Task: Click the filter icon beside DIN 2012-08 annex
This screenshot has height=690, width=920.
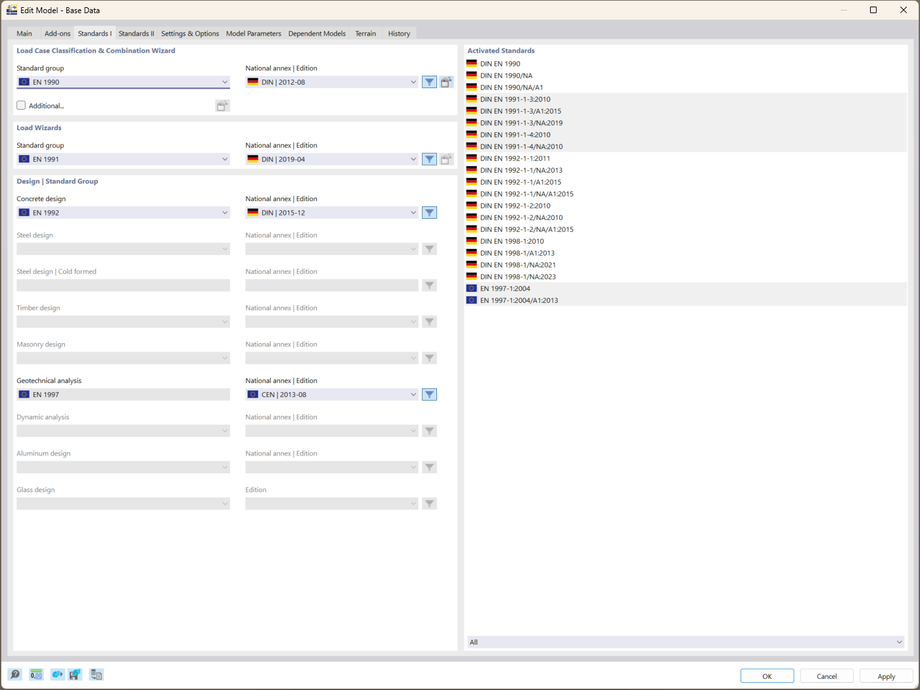Action: 429,81
